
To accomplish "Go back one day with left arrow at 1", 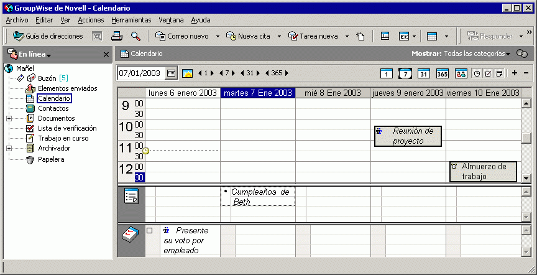I will (200, 73).
